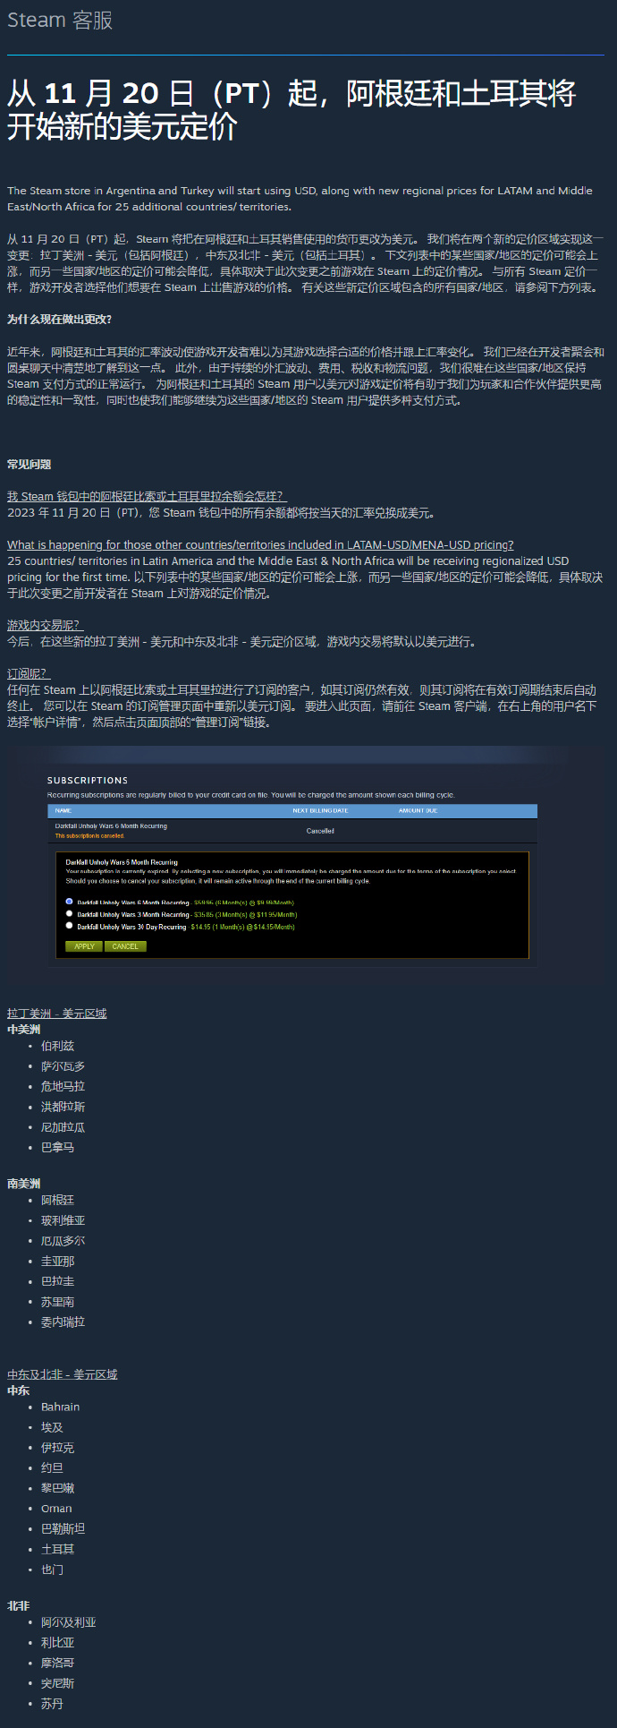Open the 订阅呢? question link
This screenshot has height=1728, width=617.
click(29, 673)
